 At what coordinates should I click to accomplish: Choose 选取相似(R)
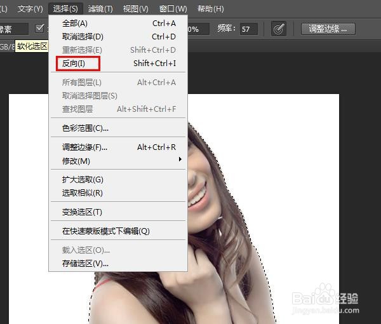[118, 193]
